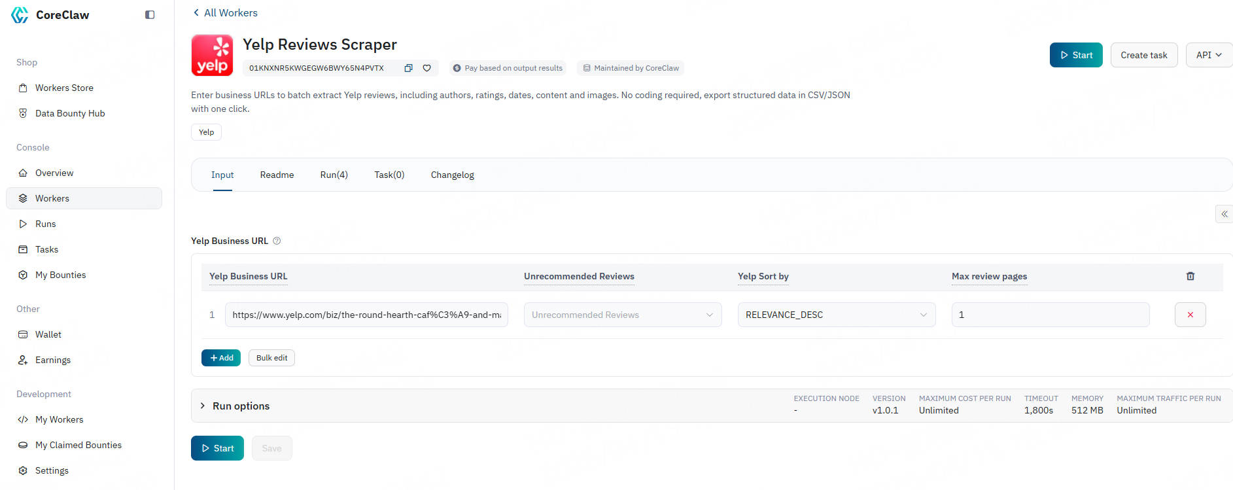The width and height of the screenshot is (1233, 490).
Task: Click the Max review pages input field
Action: point(1050,315)
